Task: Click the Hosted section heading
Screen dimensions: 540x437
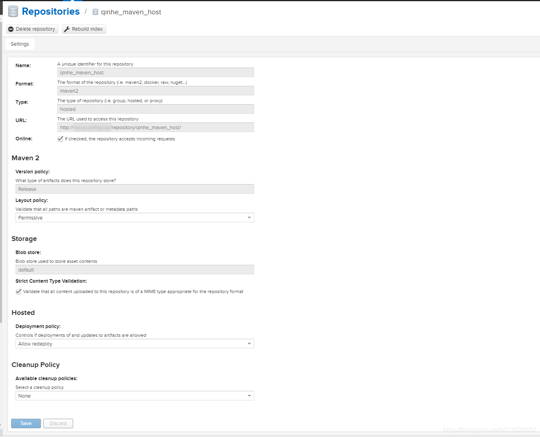Action: coord(23,313)
